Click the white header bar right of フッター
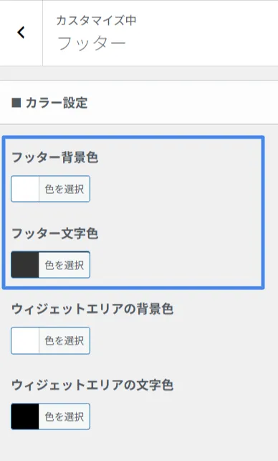This screenshot has height=461, width=278. click(202, 33)
